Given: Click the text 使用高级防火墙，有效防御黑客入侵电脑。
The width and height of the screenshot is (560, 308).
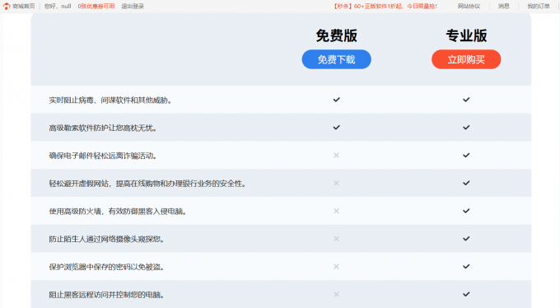Looking at the screenshot, I should [119, 212].
